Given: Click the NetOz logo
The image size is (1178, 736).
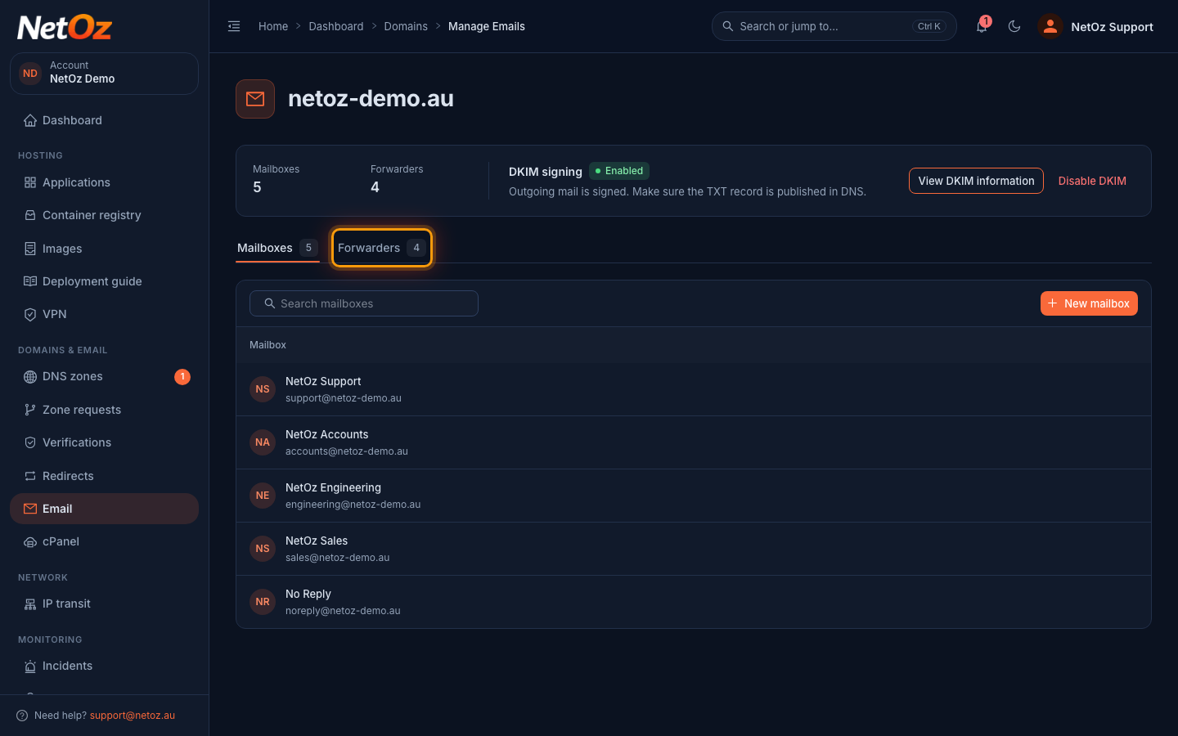Looking at the screenshot, I should [65, 28].
